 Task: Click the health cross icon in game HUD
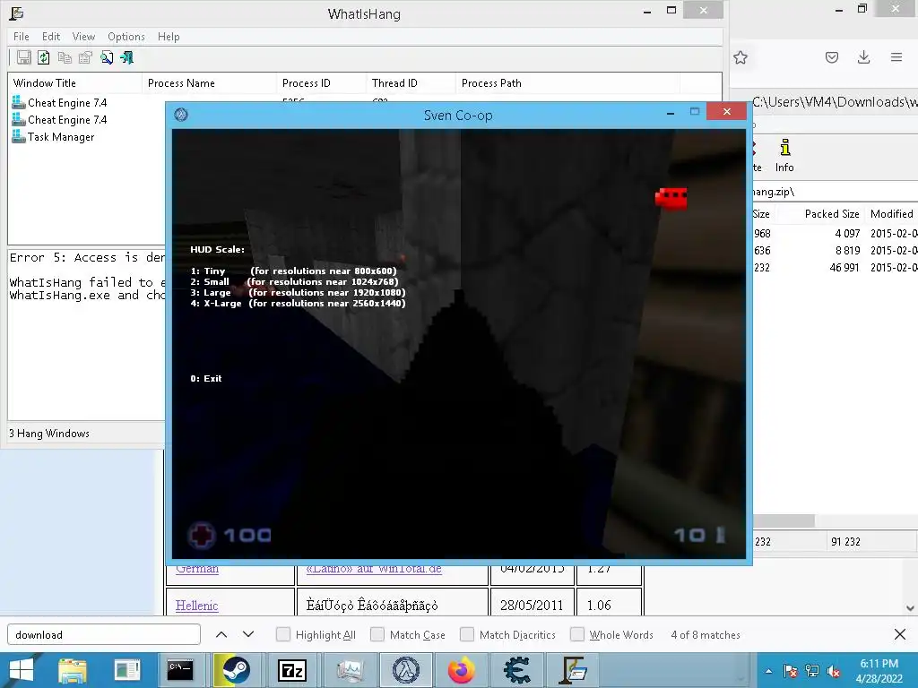[201, 535]
